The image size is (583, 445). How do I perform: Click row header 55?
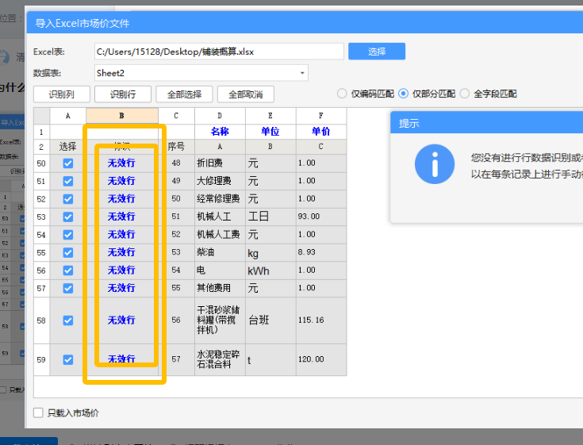click(x=41, y=253)
